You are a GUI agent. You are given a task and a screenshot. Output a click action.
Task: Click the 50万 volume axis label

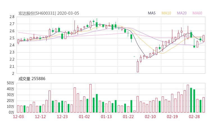click(x=10, y=83)
